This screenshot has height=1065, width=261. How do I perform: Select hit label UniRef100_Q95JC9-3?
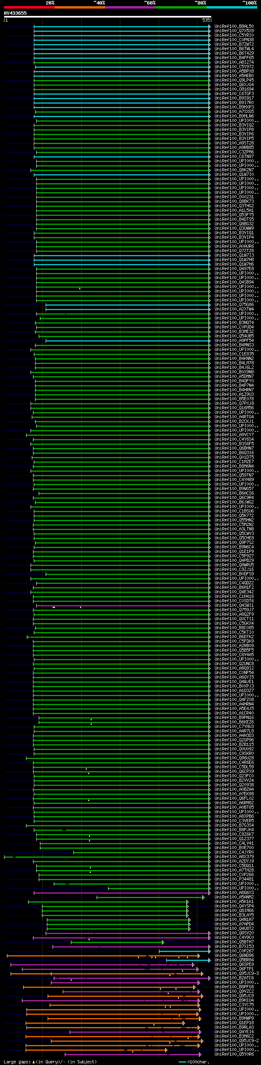coord(237,974)
